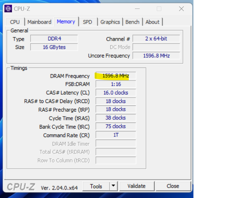Click the Command Rate (CR) label
This screenshot has width=227, height=198.
click(x=67, y=135)
